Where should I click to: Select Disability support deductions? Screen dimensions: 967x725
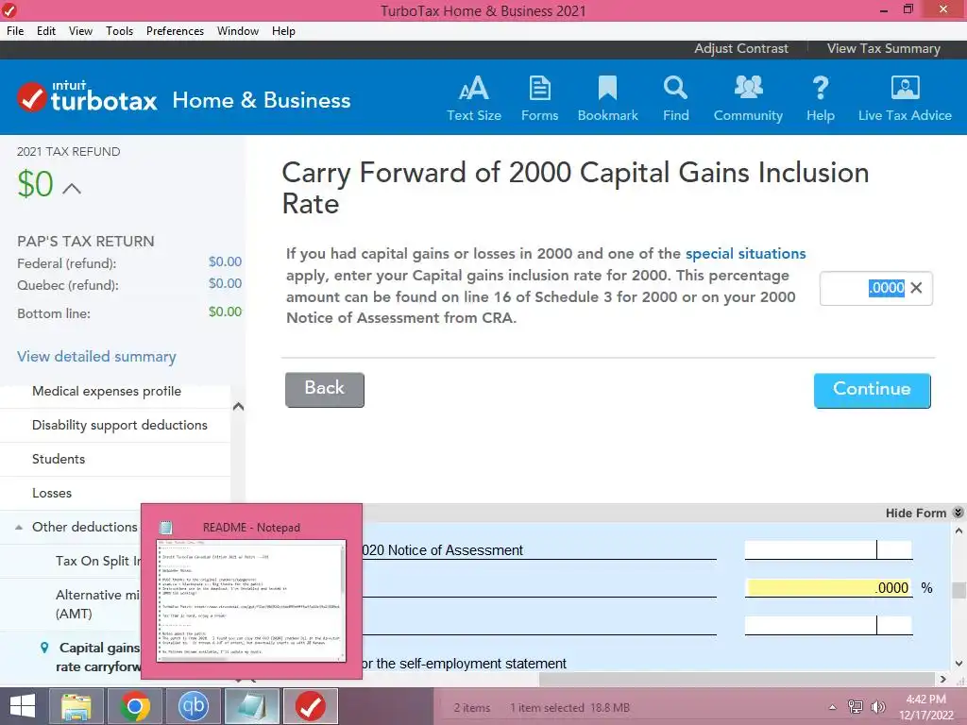[115, 425]
